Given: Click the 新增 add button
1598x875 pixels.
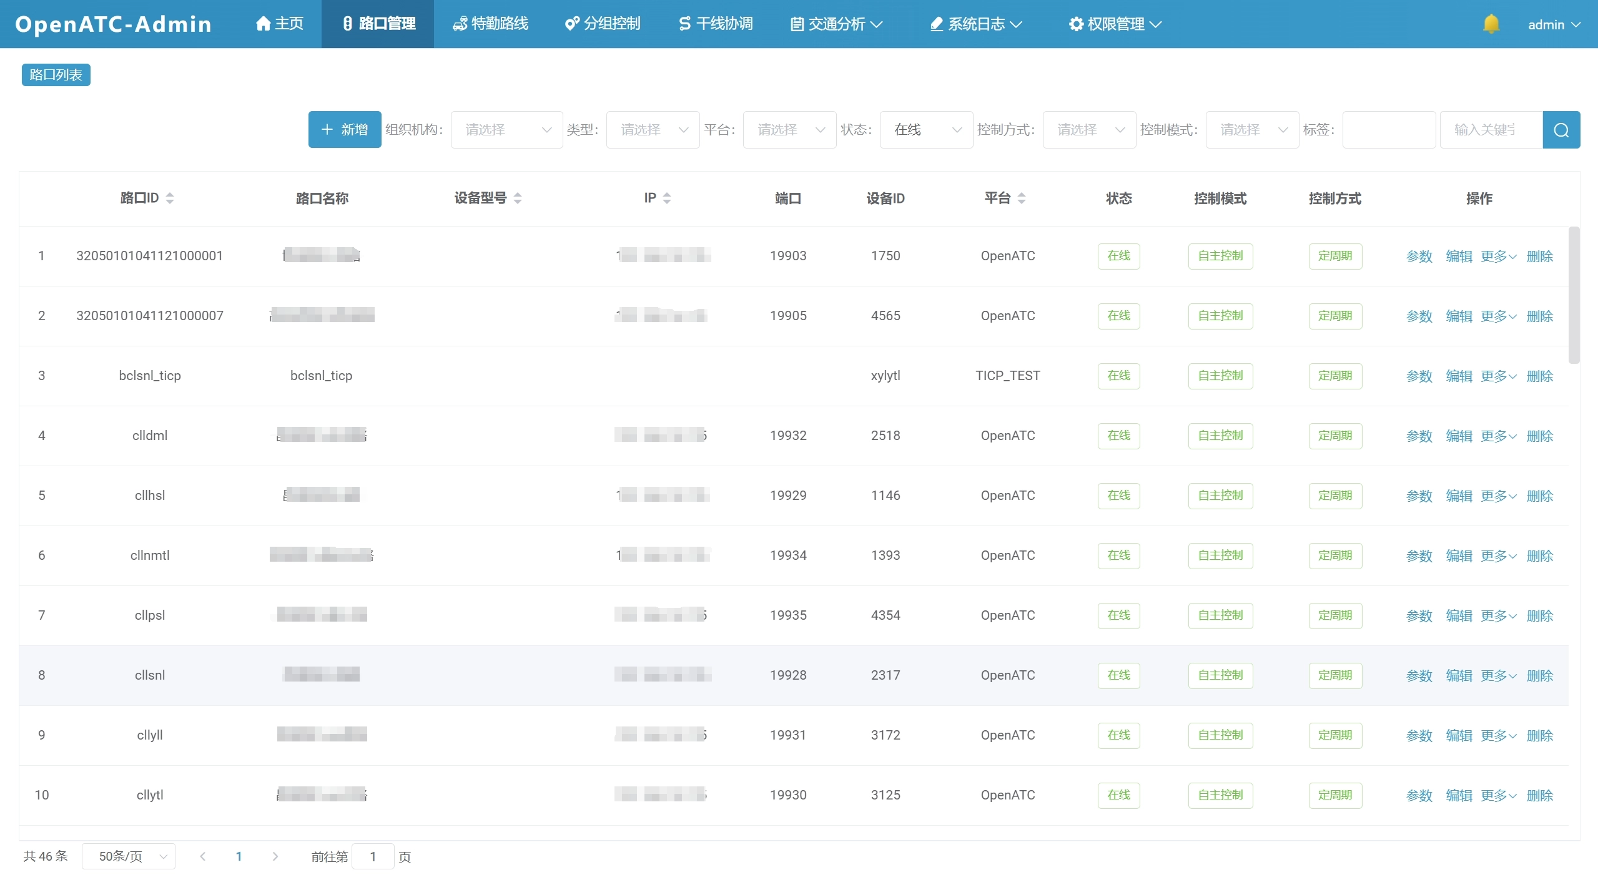Looking at the screenshot, I should point(345,130).
